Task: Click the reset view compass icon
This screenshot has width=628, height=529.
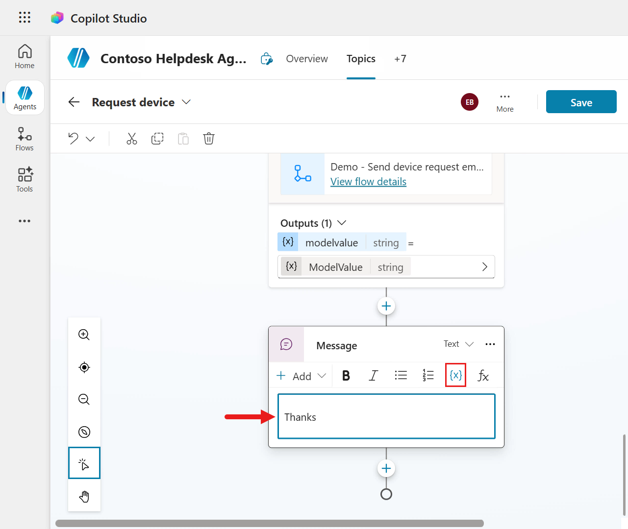Action: point(84,432)
